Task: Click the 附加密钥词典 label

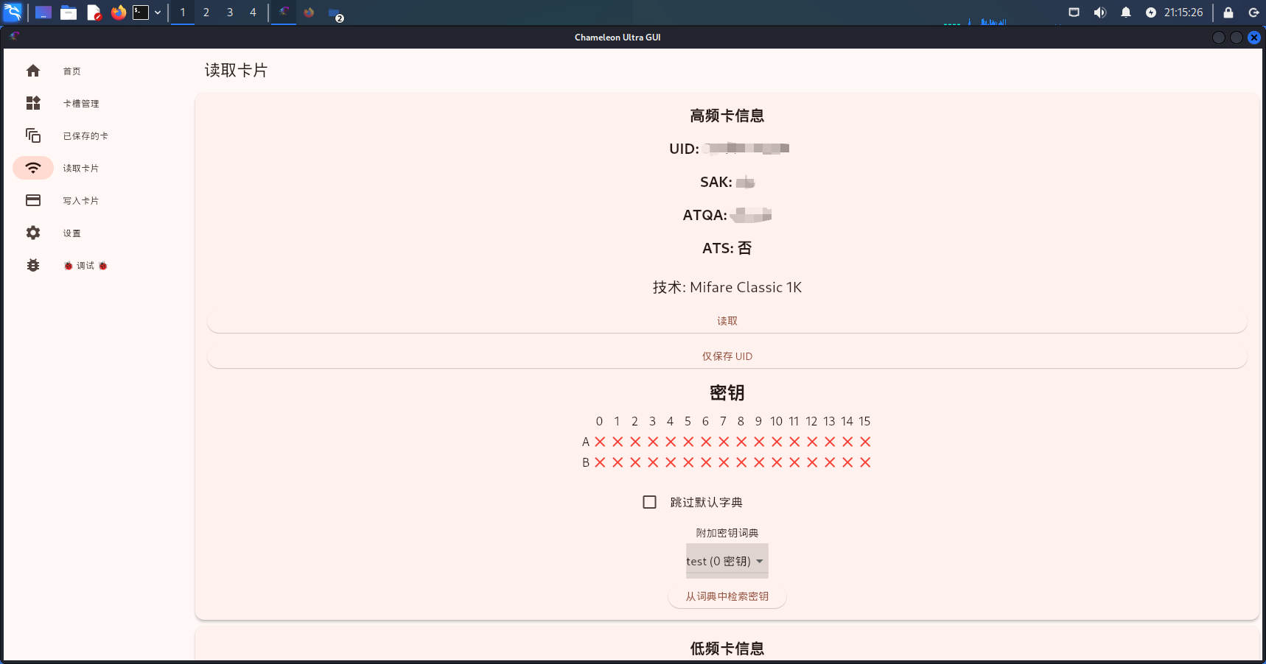Action: point(727,533)
